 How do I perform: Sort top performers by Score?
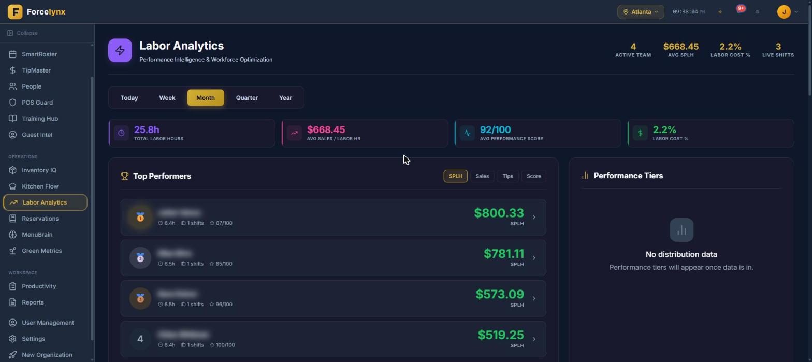534,176
